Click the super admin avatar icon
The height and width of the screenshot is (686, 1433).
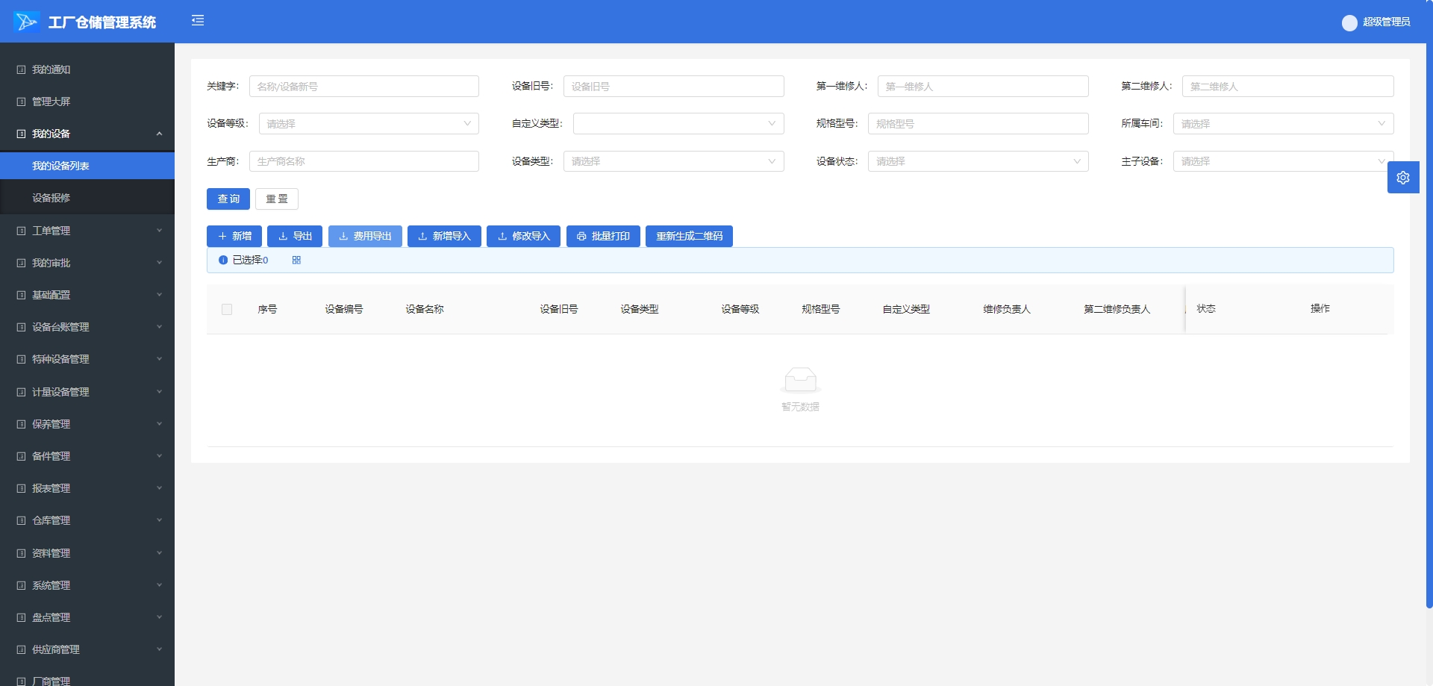click(x=1349, y=22)
